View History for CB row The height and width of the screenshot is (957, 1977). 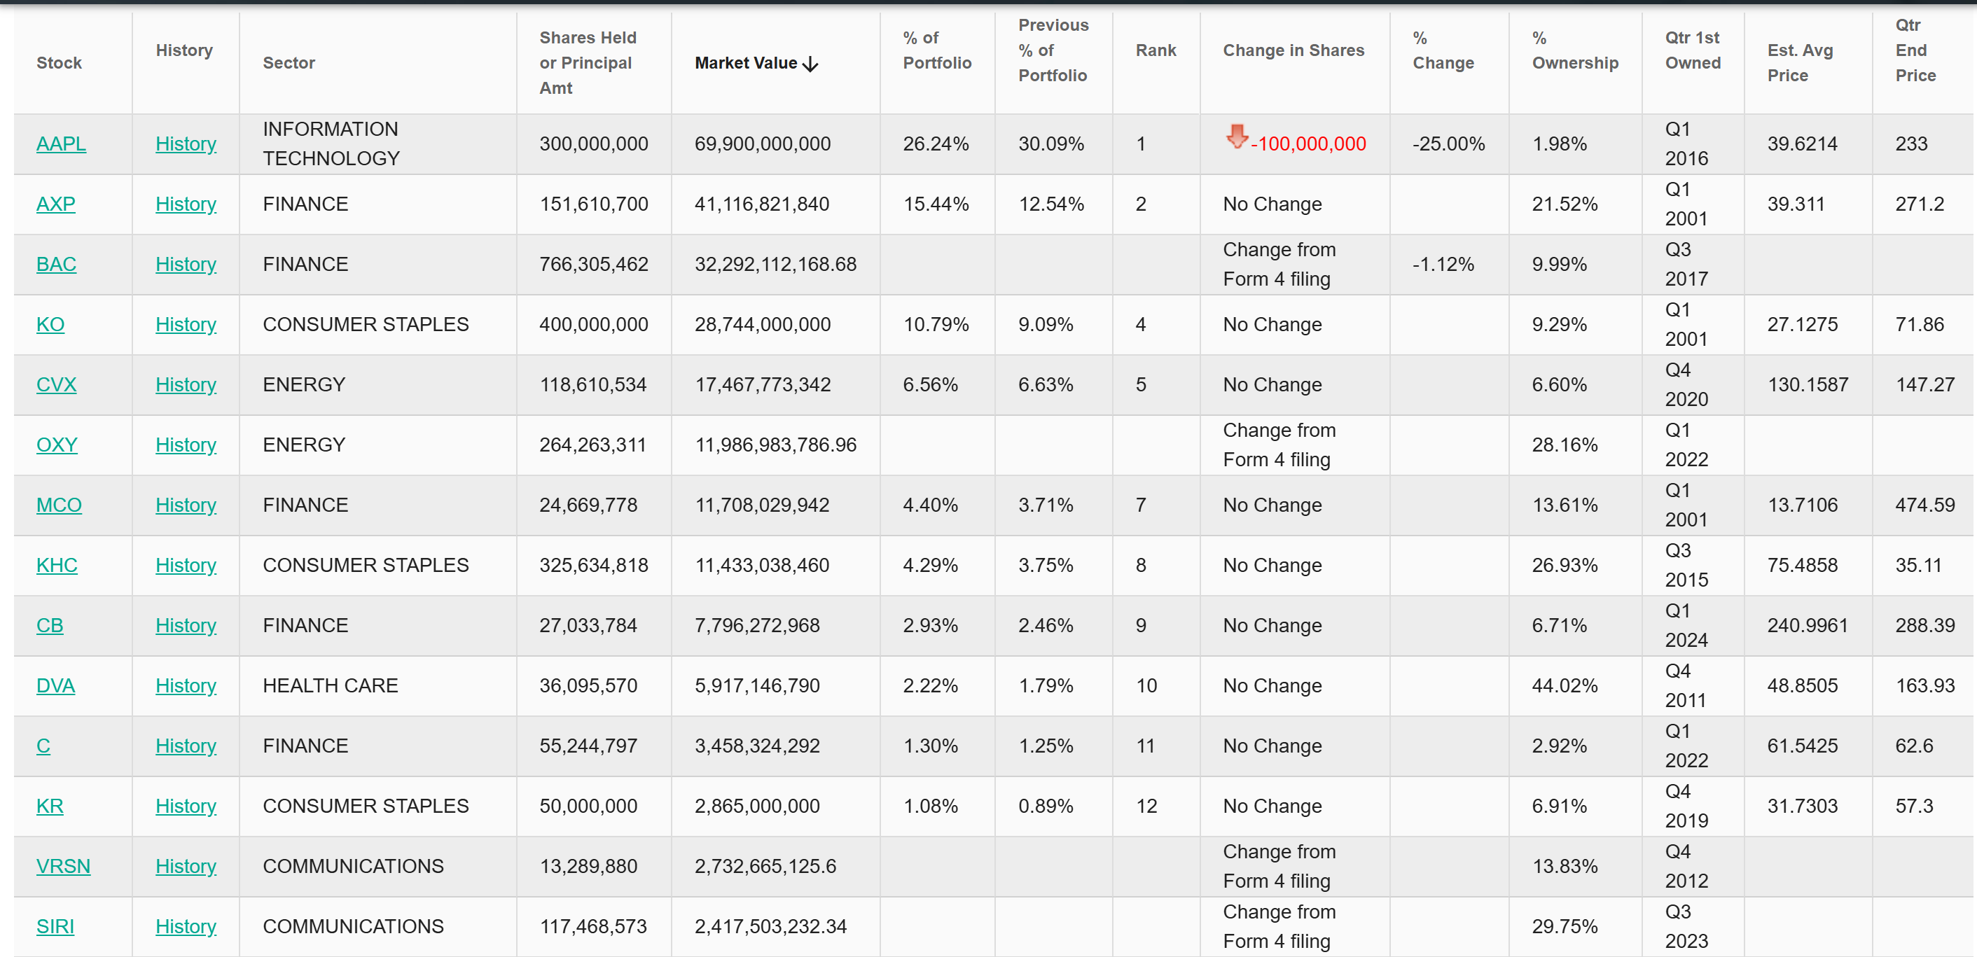(186, 627)
